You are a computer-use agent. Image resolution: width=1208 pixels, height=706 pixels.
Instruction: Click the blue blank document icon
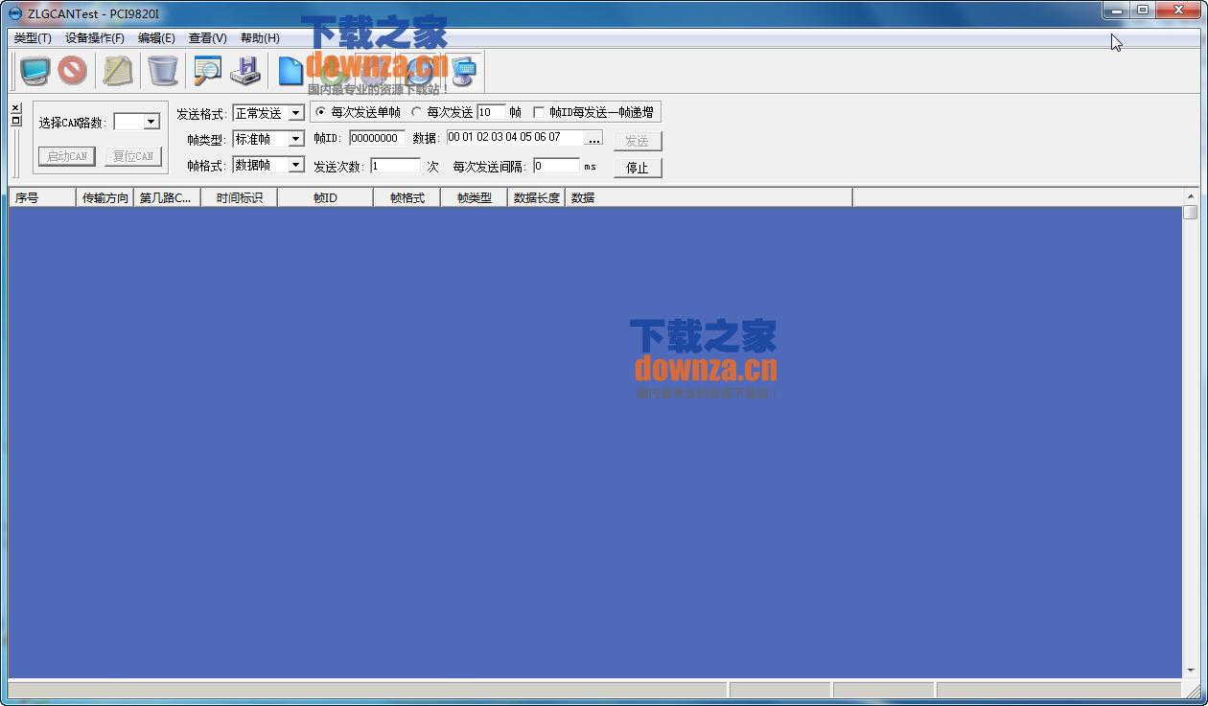[x=290, y=71]
